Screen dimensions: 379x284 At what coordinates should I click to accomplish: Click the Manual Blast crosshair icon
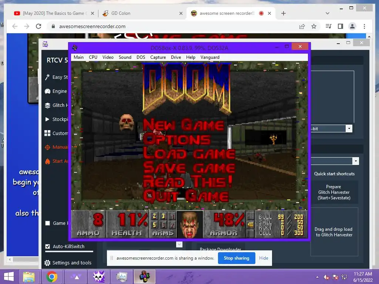47,147
